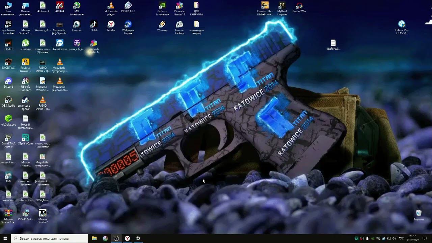Select the cpuz_x32 desktop icon

click(77, 45)
